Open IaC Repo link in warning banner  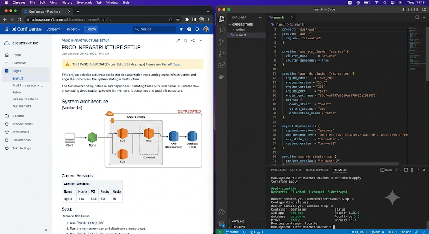point(174,64)
